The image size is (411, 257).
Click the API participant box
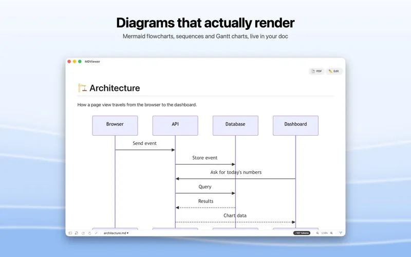point(175,125)
